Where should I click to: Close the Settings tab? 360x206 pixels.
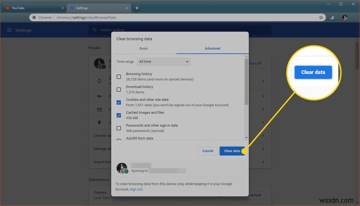pos(127,8)
